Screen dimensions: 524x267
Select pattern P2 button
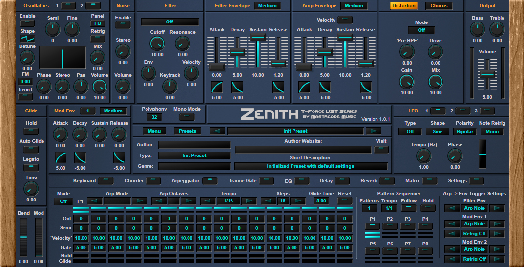pos(390,226)
